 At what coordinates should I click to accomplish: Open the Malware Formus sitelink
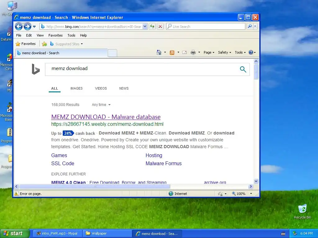tap(163, 164)
